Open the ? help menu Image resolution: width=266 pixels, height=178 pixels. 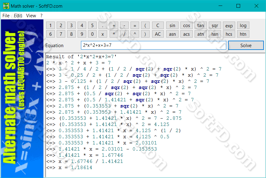pyautogui.click(x=41, y=16)
